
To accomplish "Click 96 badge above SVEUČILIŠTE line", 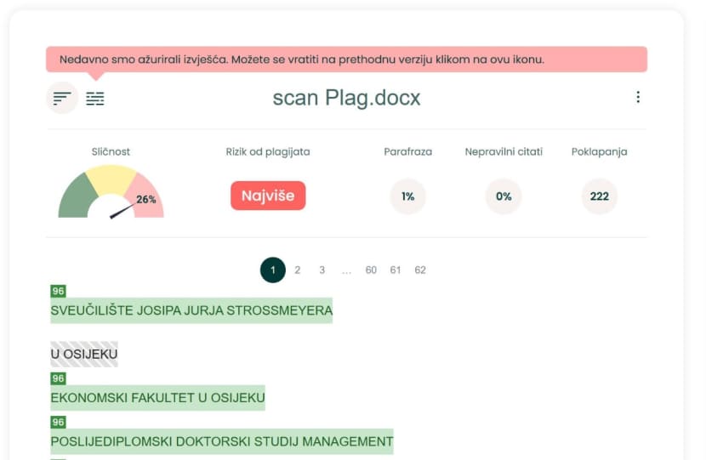I will [x=58, y=291].
